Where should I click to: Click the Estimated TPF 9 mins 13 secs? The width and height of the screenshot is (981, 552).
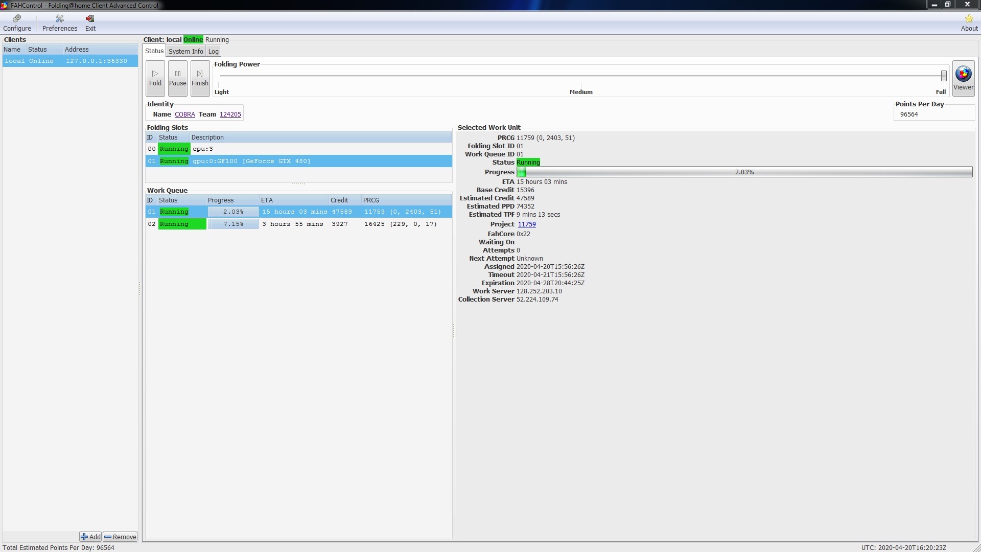(x=538, y=215)
